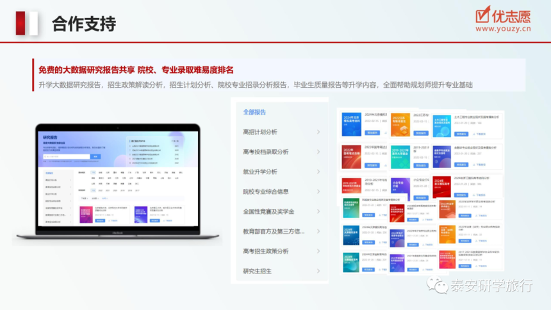Click search input on laptop 研究报告 page
This screenshot has height=310, width=551.
point(67,156)
